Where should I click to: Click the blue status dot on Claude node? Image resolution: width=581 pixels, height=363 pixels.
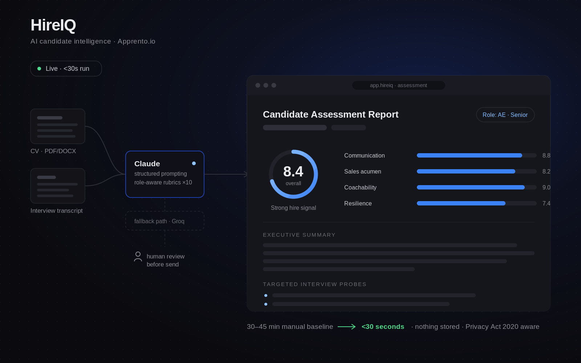[x=194, y=163]
